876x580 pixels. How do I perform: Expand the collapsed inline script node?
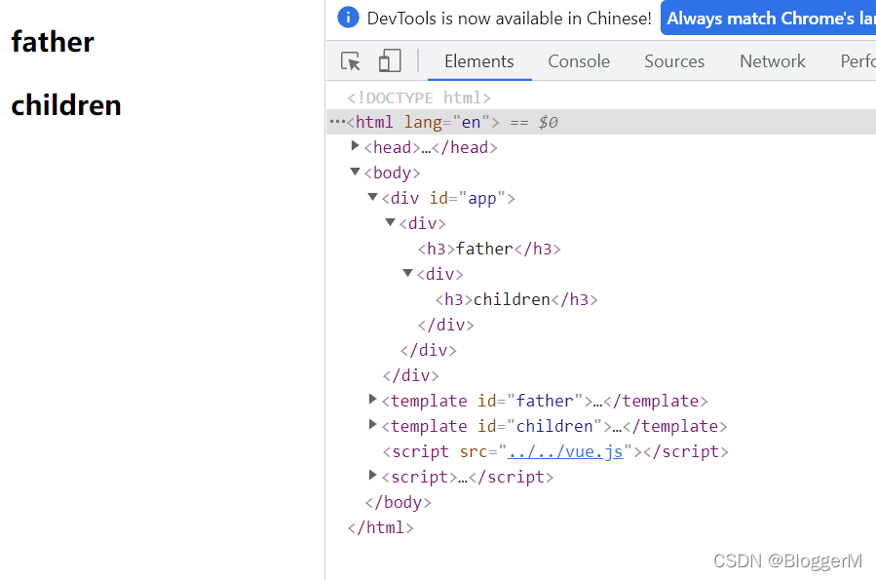[372, 475]
